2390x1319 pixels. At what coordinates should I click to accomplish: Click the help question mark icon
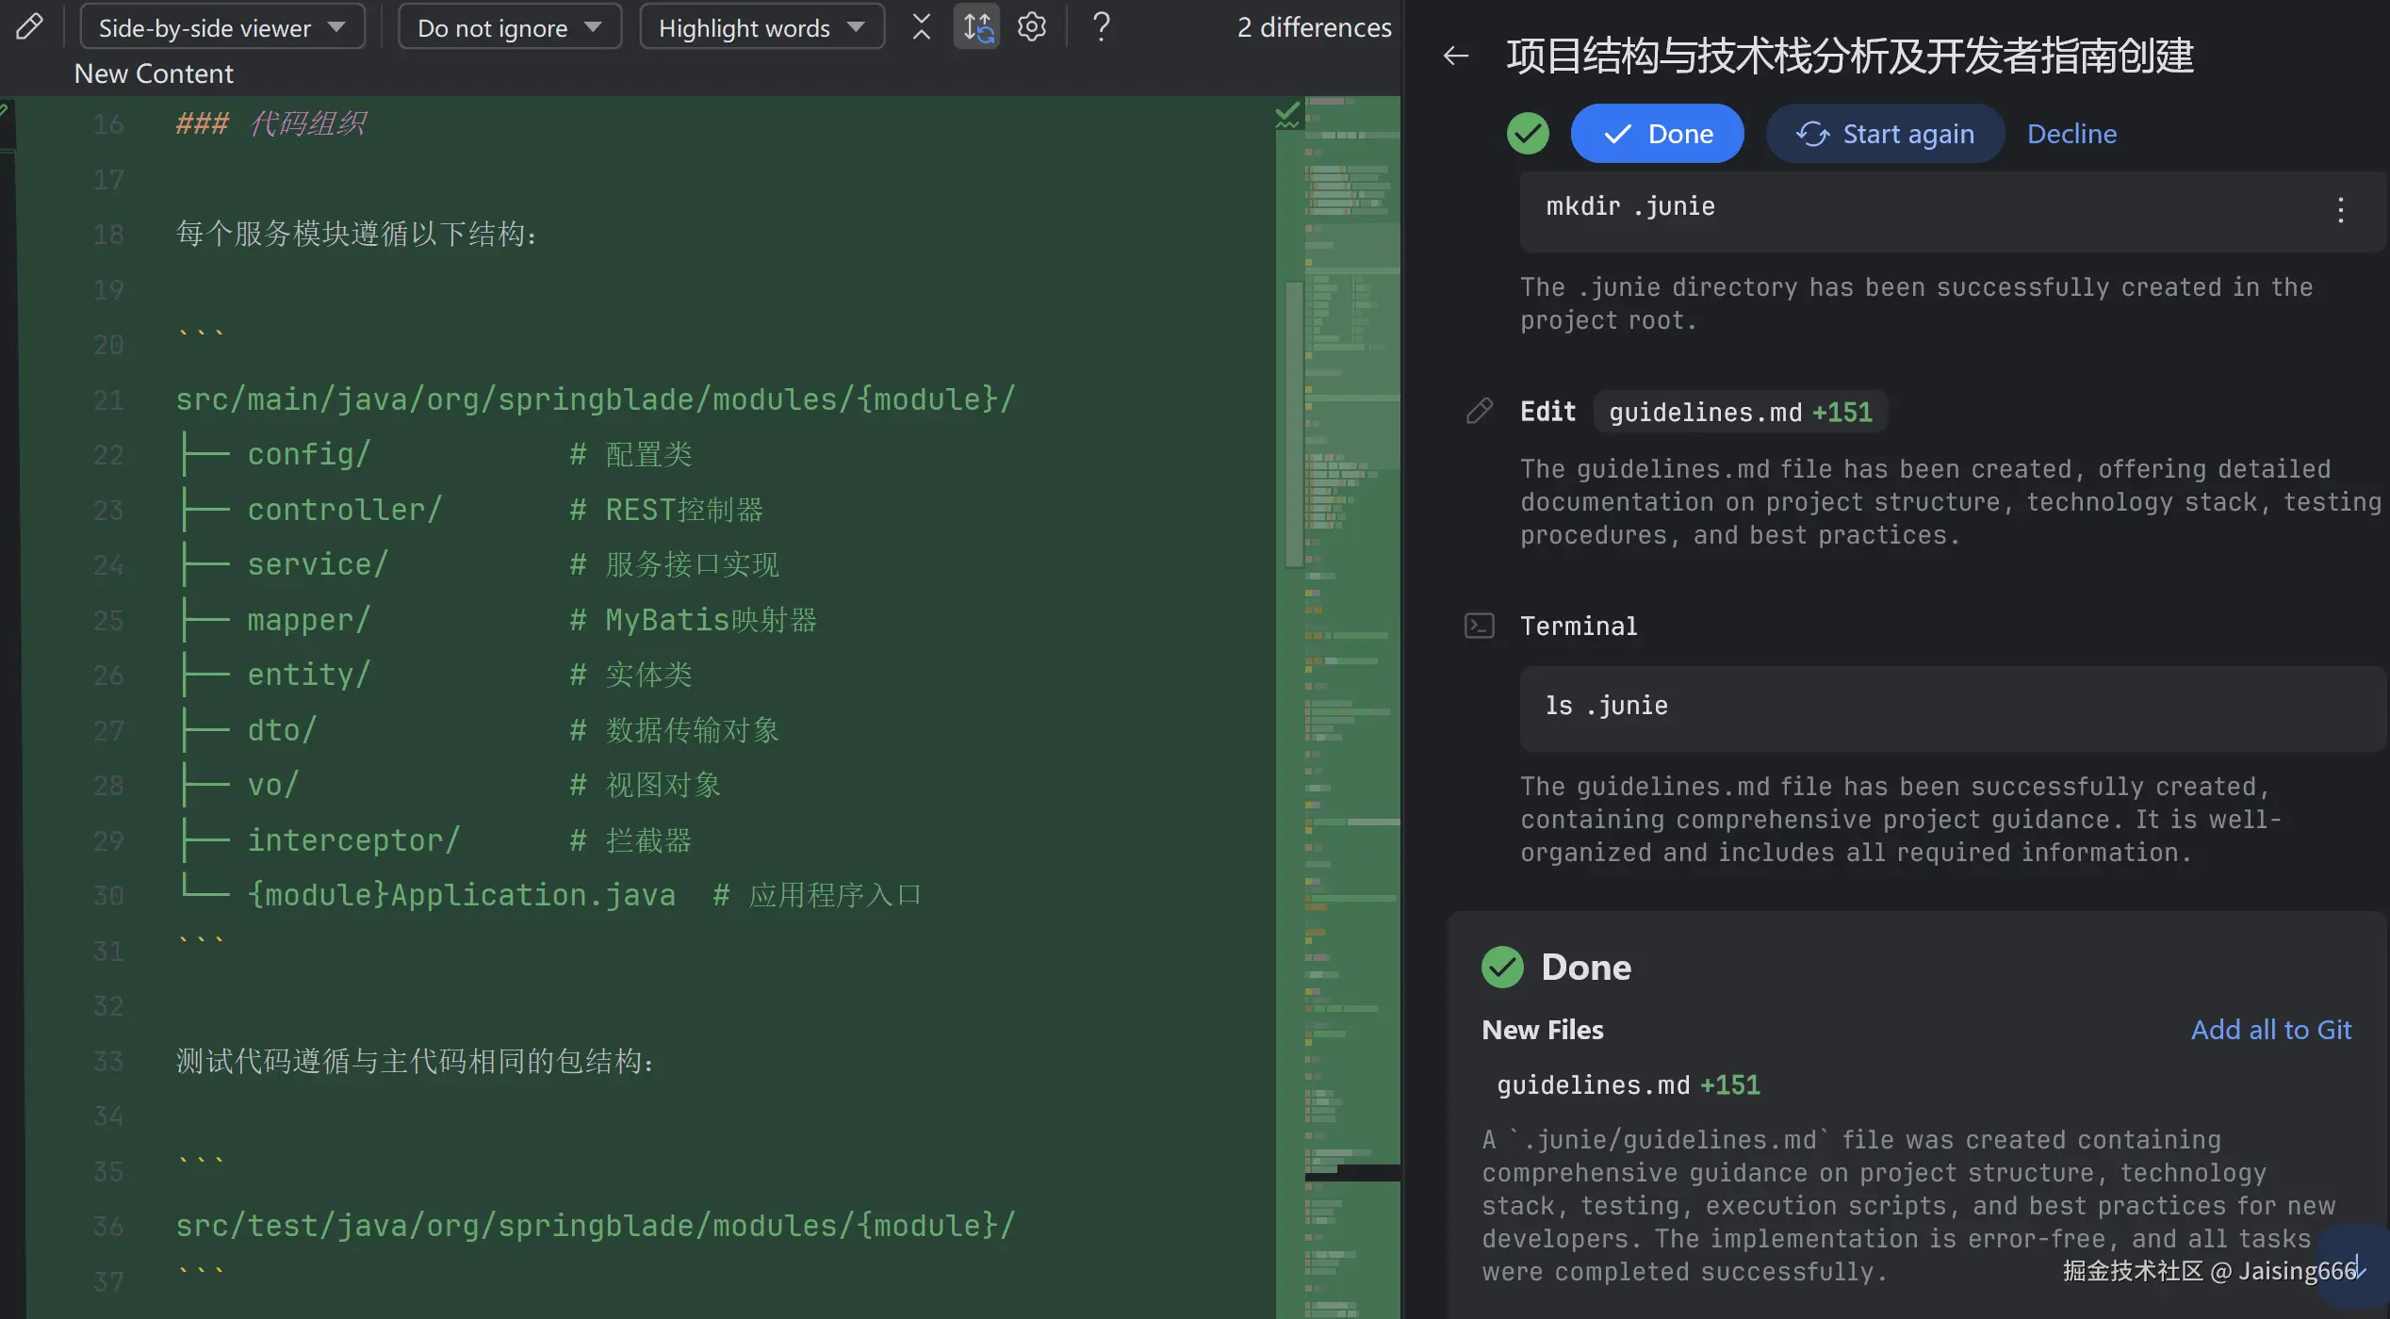click(1100, 26)
